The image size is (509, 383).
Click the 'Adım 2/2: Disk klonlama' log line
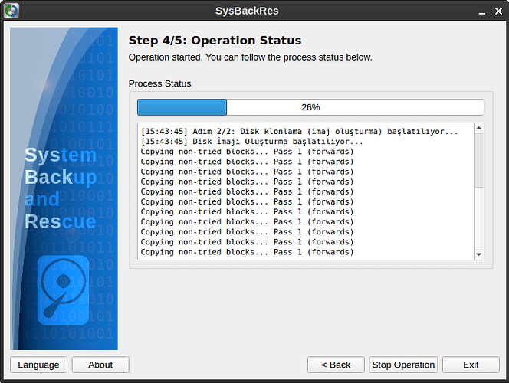pyautogui.click(x=300, y=132)
